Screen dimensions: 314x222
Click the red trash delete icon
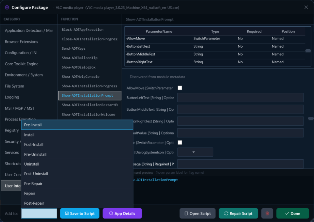point(267,213)
